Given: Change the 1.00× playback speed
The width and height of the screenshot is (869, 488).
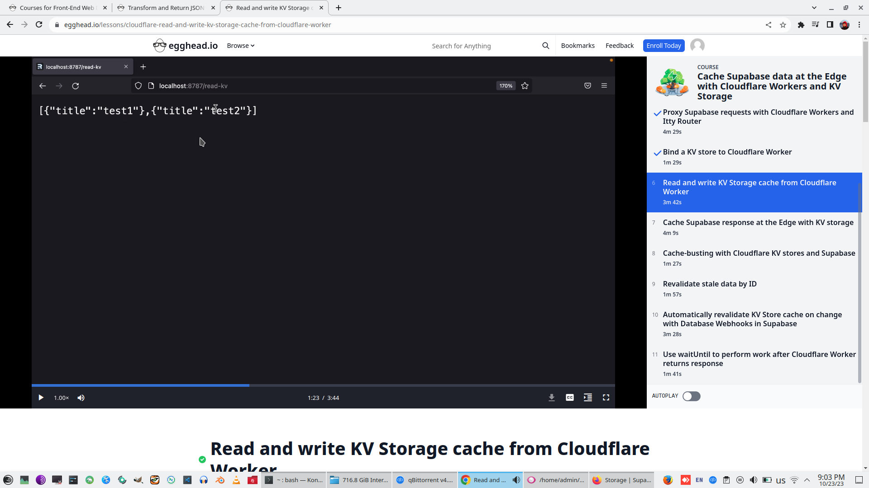Looking at the screenshot, I should click(61, 398).
